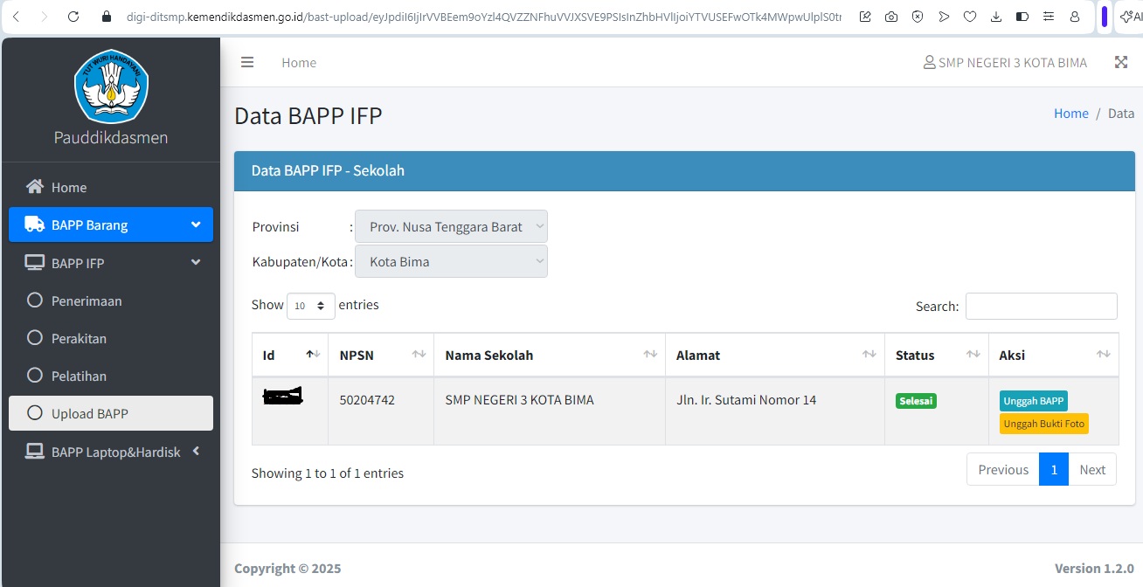This screenshot has height=587, width=1143.
Task: Click the Unggah Bukti Foto button
Action: pos(1043,424)
